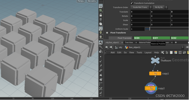The image size is (189, 100).
Task: Open the Help menu in network editor
Action: coord(156,52)
